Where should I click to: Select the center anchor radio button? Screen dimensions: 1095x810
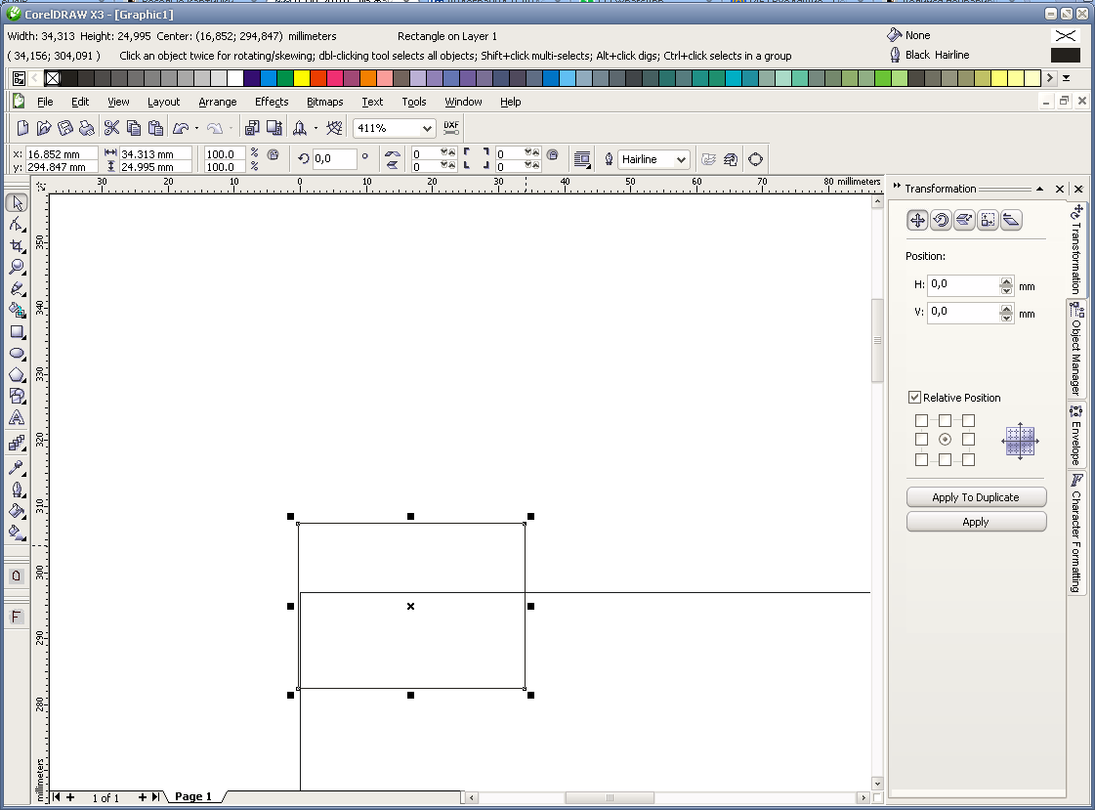click(x=945, y=440)
